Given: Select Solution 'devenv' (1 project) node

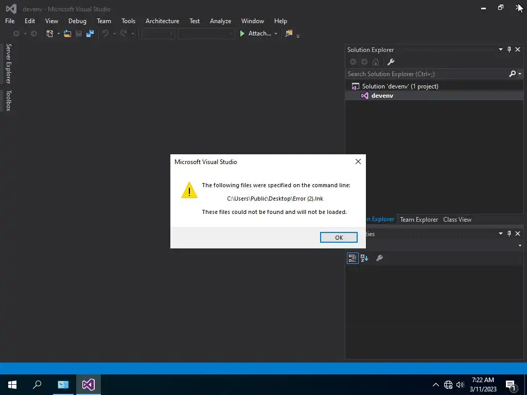Looking at the screenshot, I should point(400,86).
